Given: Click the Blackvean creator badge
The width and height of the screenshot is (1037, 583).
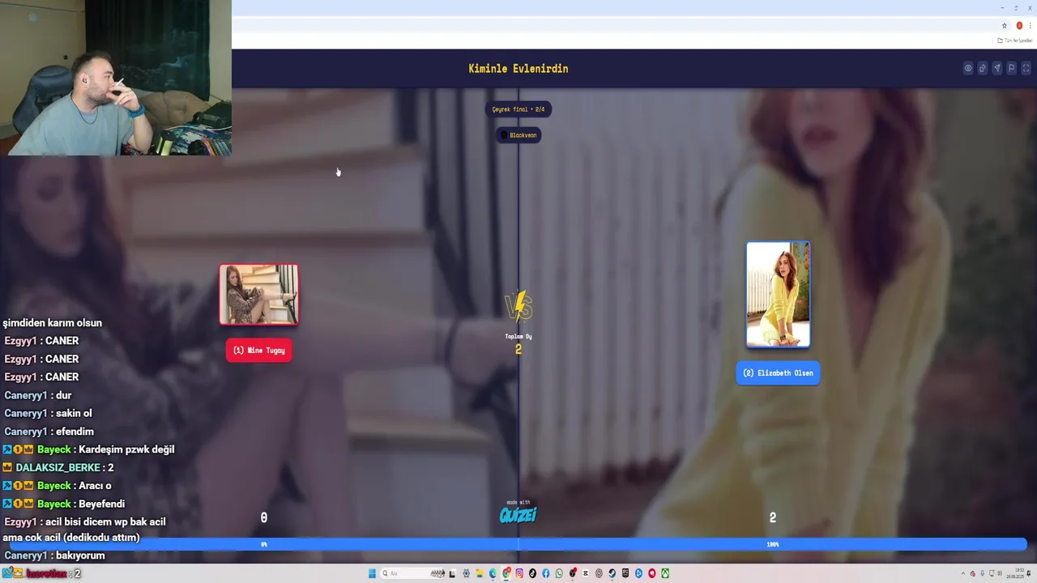Looking at the screenshot, I should coord(518,135).
